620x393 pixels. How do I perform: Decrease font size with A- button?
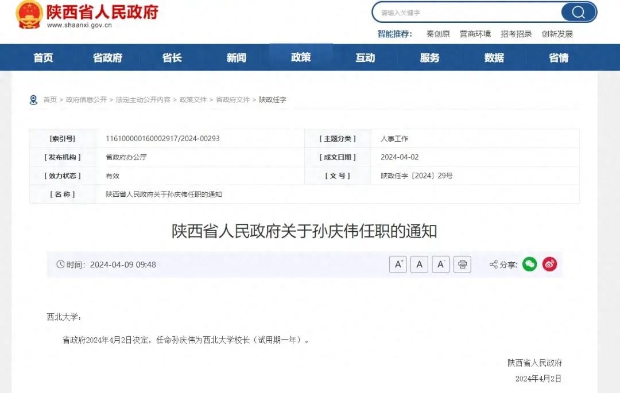coord(440,264)
